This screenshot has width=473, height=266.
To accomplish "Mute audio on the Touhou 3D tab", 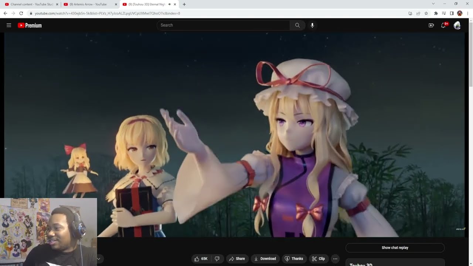I will pyautogui.click(x=170, y=4).
